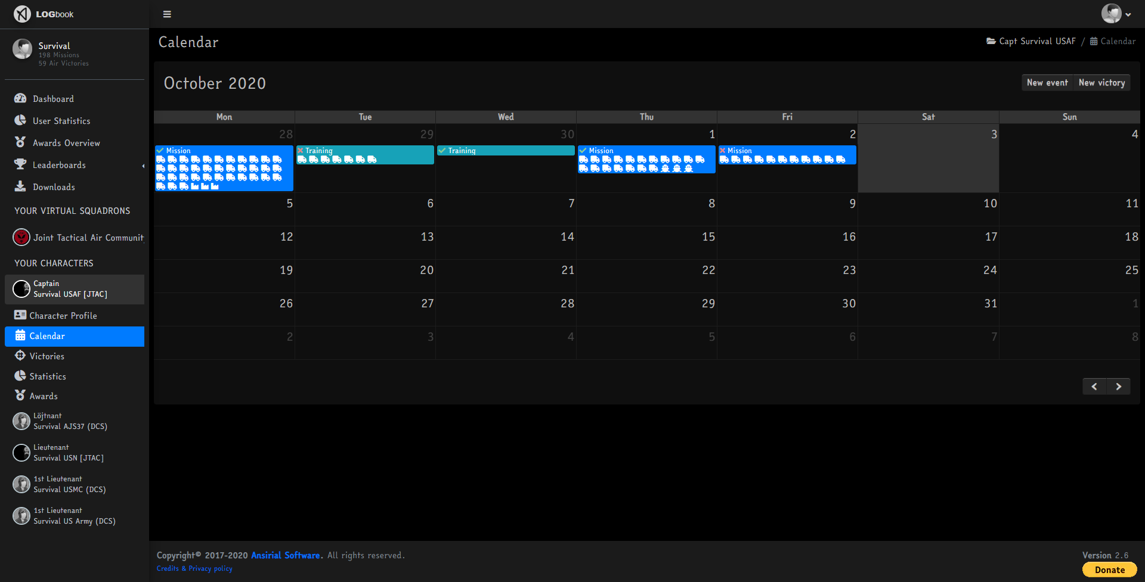This screenshot has width=1145, height=582.
Task: Click the Joint Tactical Air Community emblem
Action: 21,237
